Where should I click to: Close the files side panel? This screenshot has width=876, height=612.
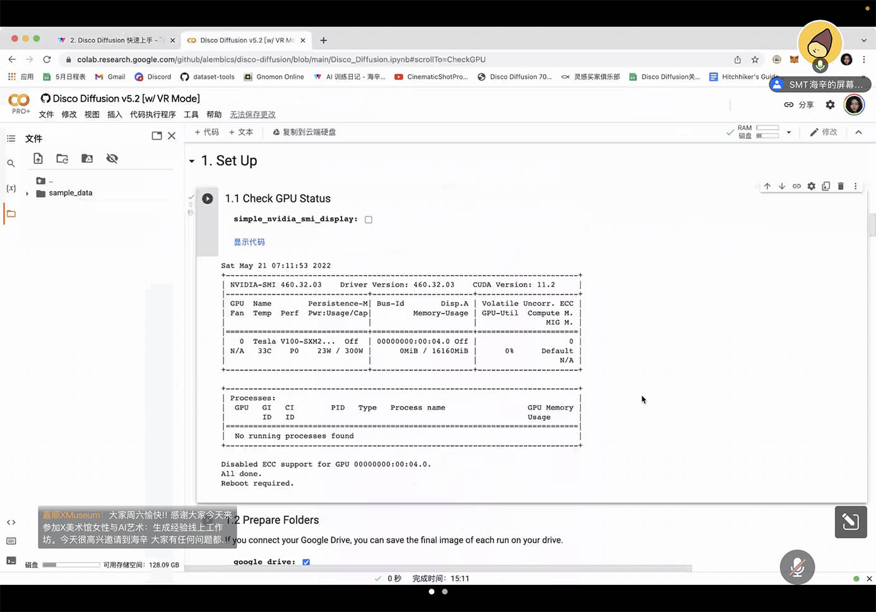(x=172, y=136)
